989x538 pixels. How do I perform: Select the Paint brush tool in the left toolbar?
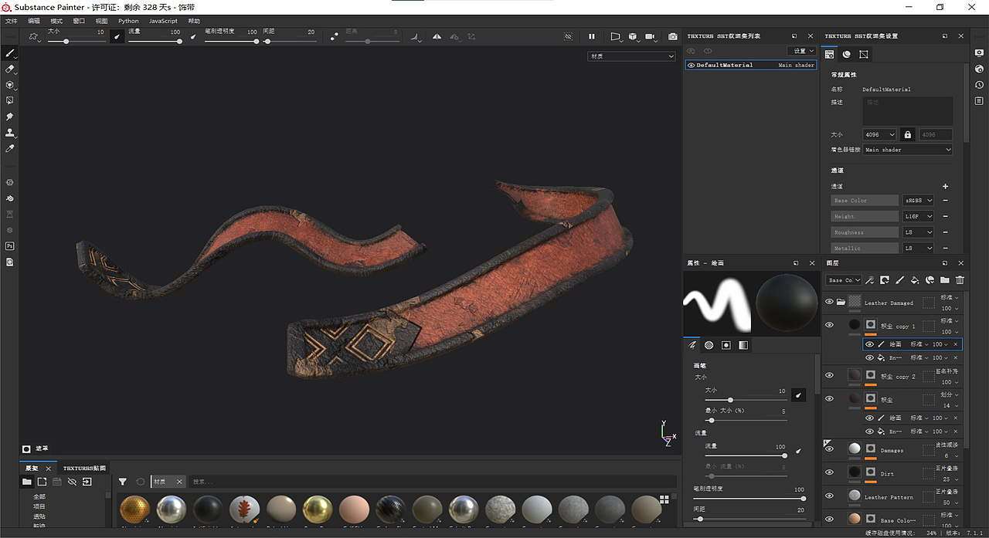tap(10, 53)
